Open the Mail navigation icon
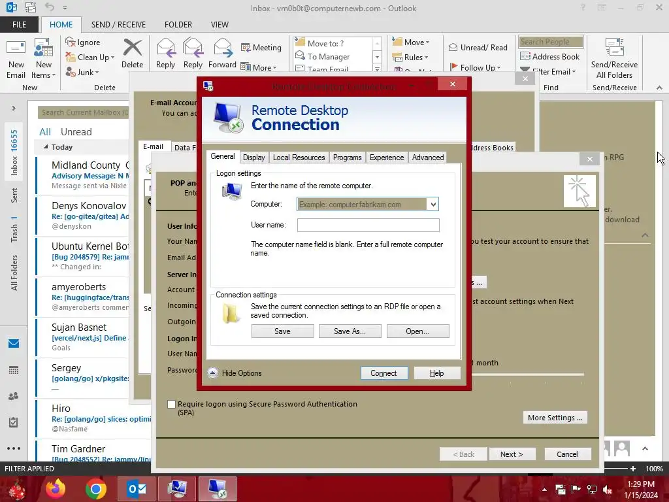The height and width of the screenshot is (502, 669). point(14,343)
